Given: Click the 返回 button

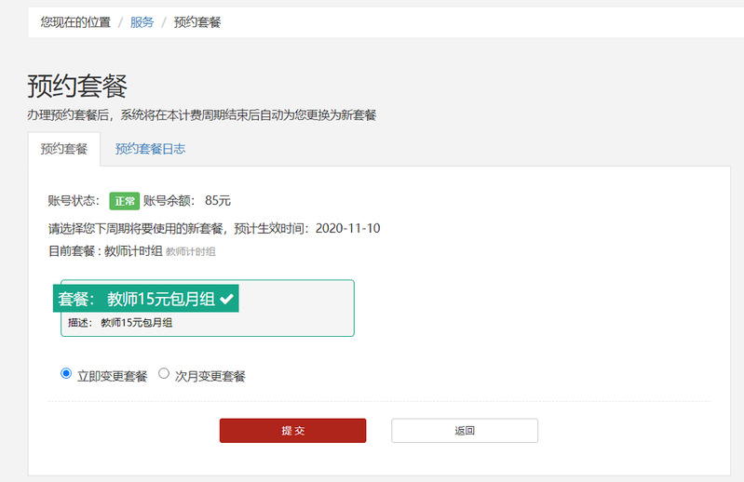Looking at the screenshot, I should tap(465, 430).
